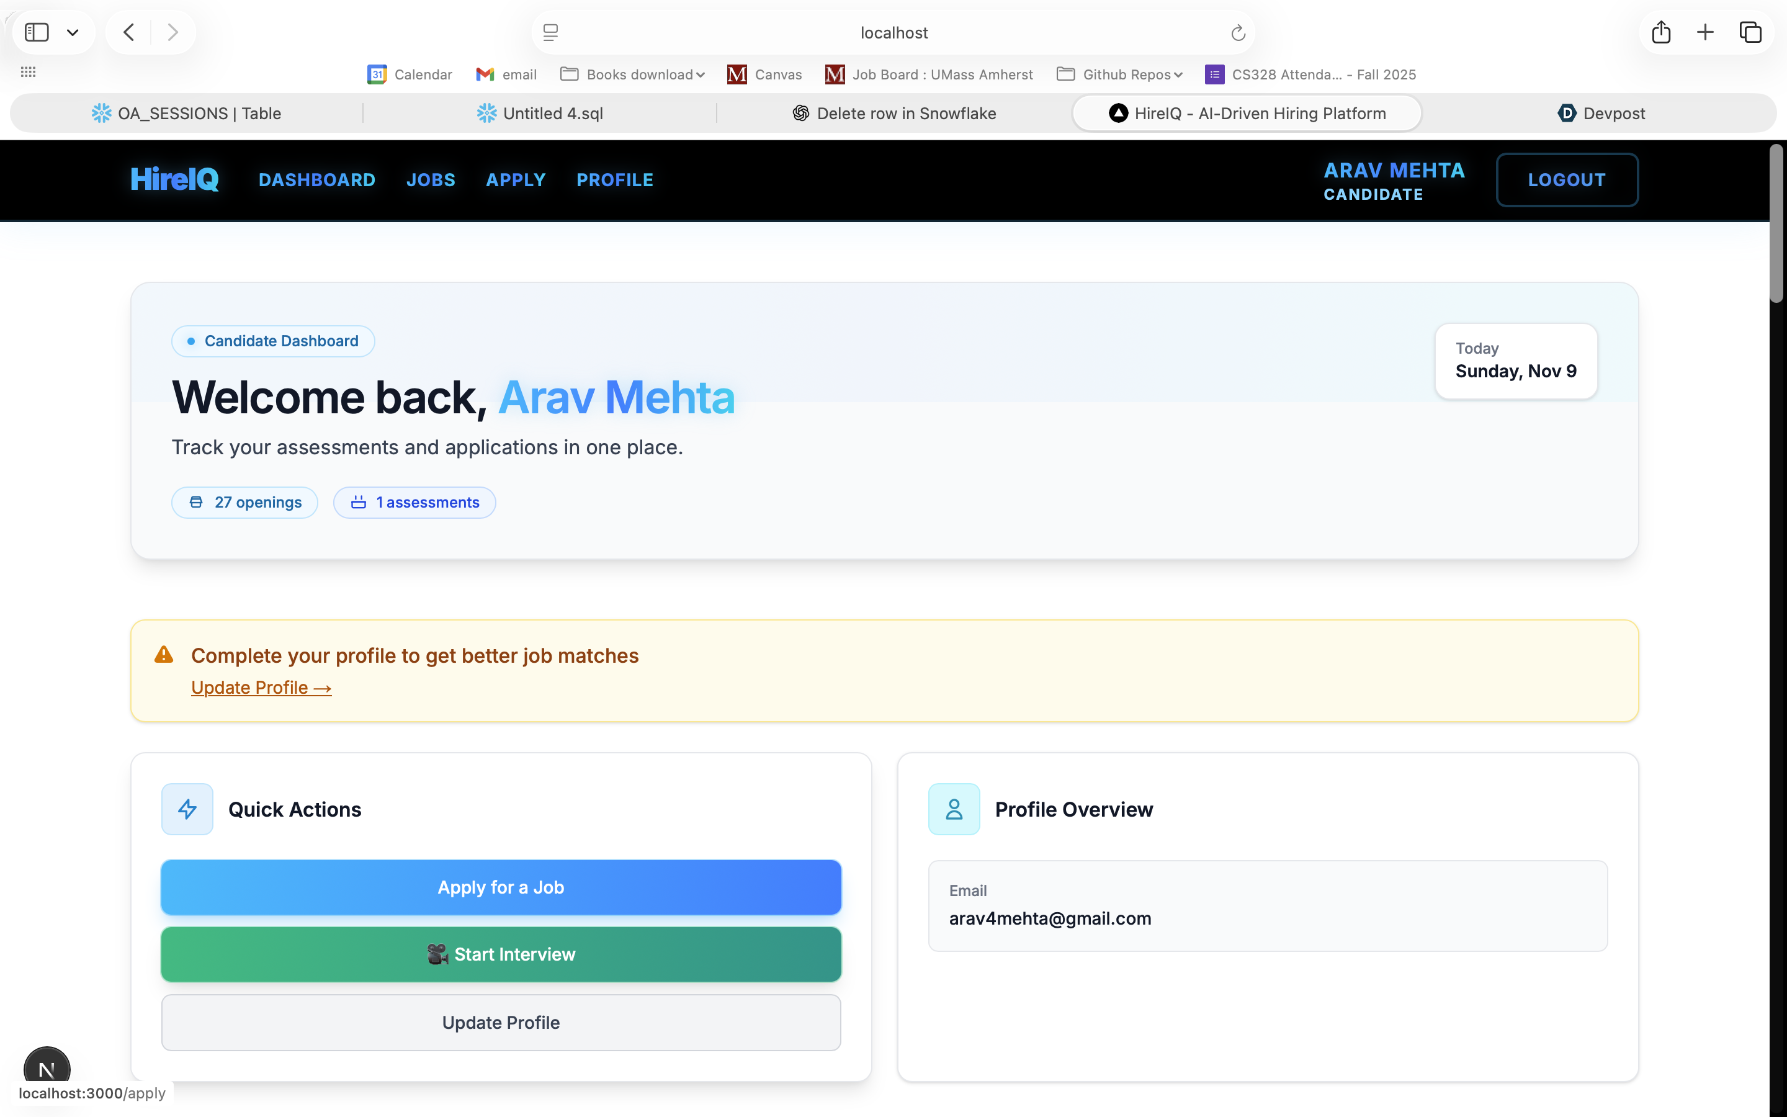Screen dimensions: 1787x1117
Task: Reload the localhost page
Action: 1238,32
